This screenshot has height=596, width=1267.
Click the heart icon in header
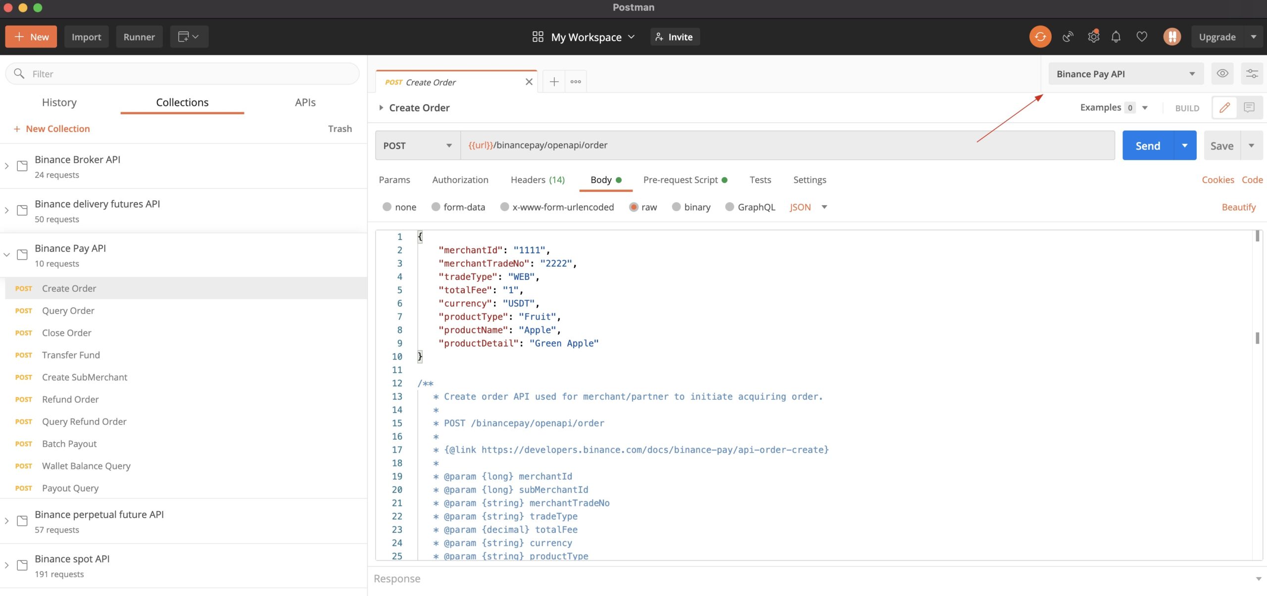(1141, 37)
